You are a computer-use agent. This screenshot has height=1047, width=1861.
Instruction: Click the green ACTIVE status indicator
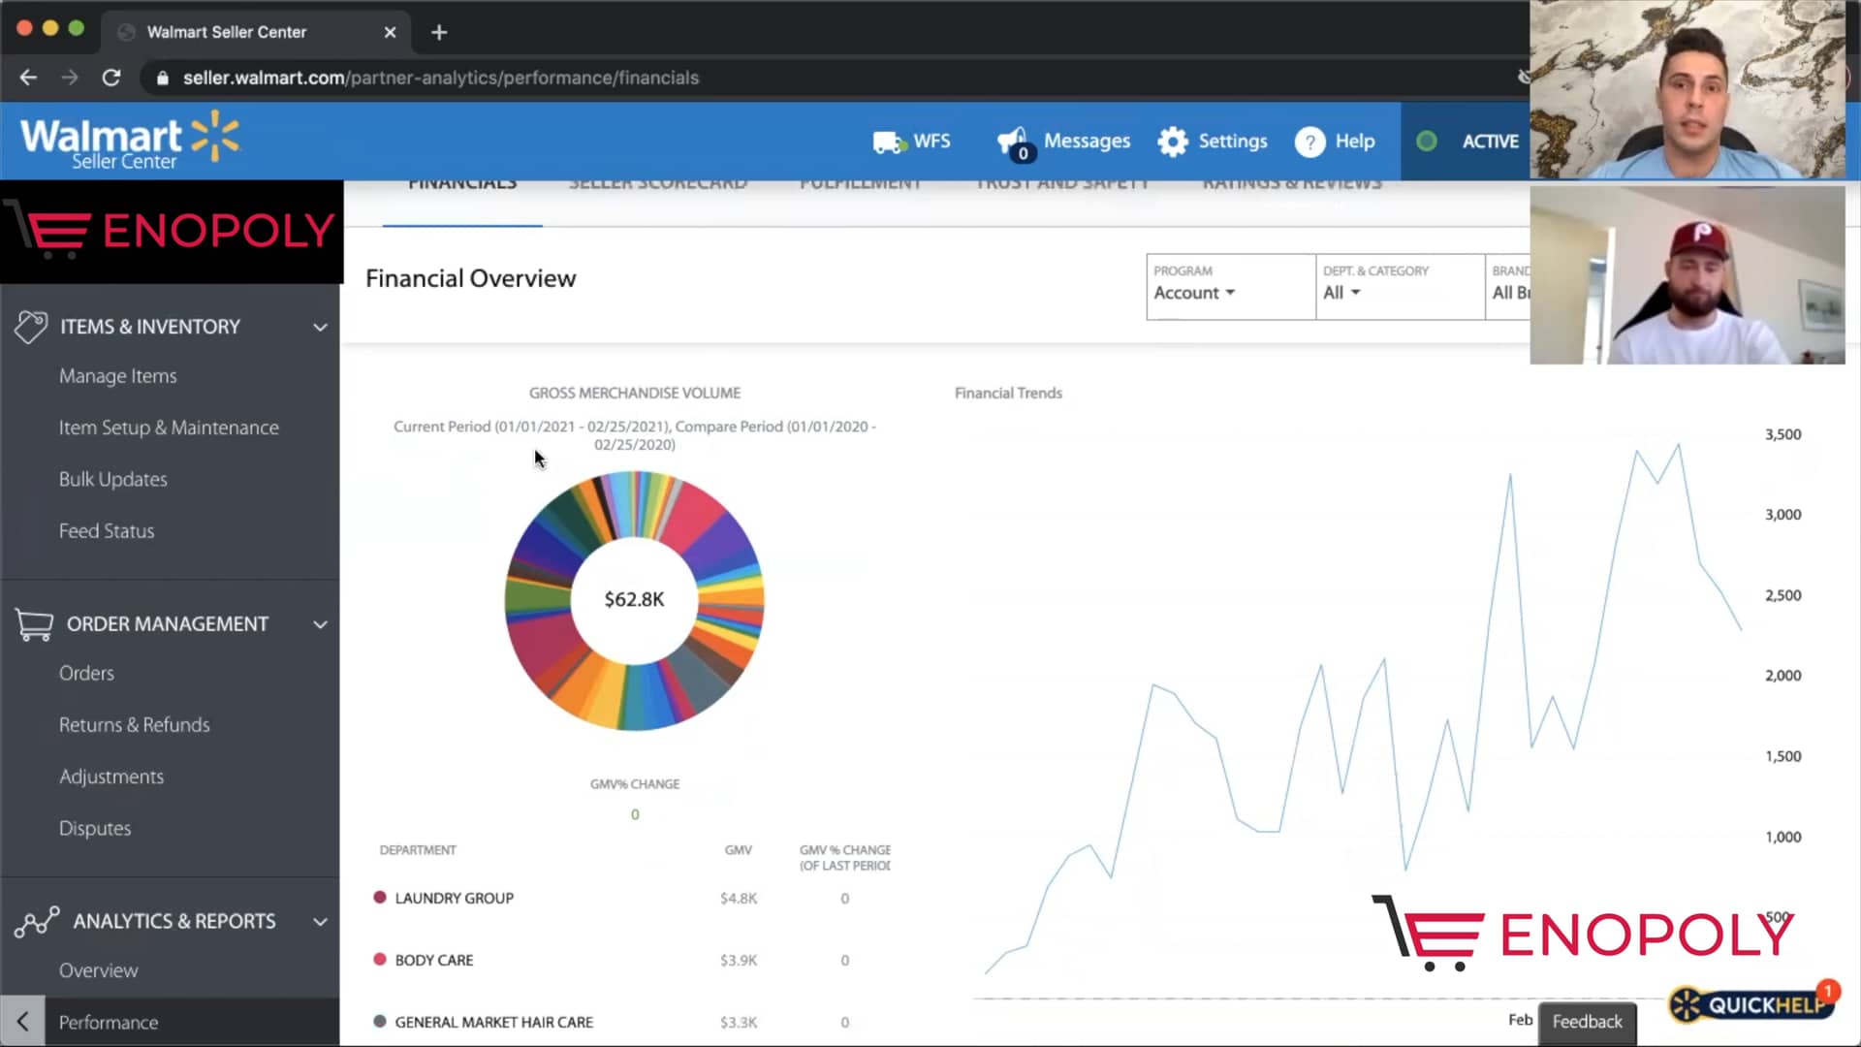point(1427,141)
